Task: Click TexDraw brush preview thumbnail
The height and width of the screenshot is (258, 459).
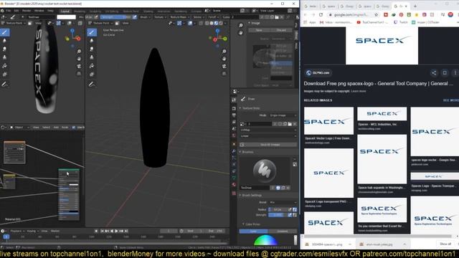Action: click(x=265, y=171)
